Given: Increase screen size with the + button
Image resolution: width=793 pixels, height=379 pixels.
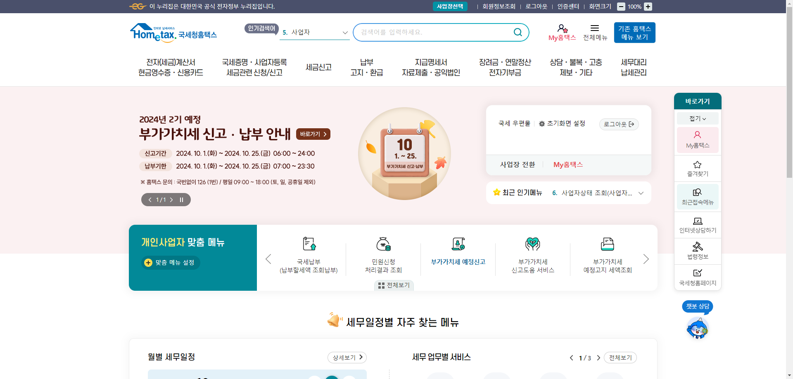Looking at the screenshot, I should pos(648,6).
